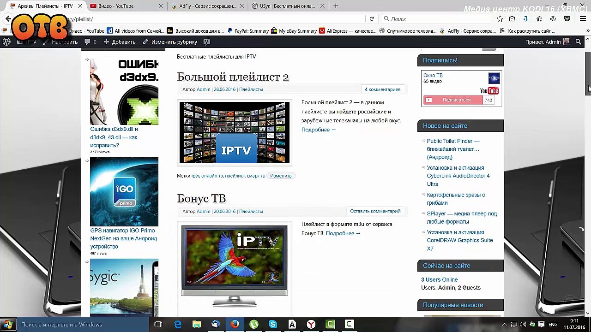Open comments bubble in WordPress admin bar
Viewport: 591px width, 332px height.
click(90, 42)
